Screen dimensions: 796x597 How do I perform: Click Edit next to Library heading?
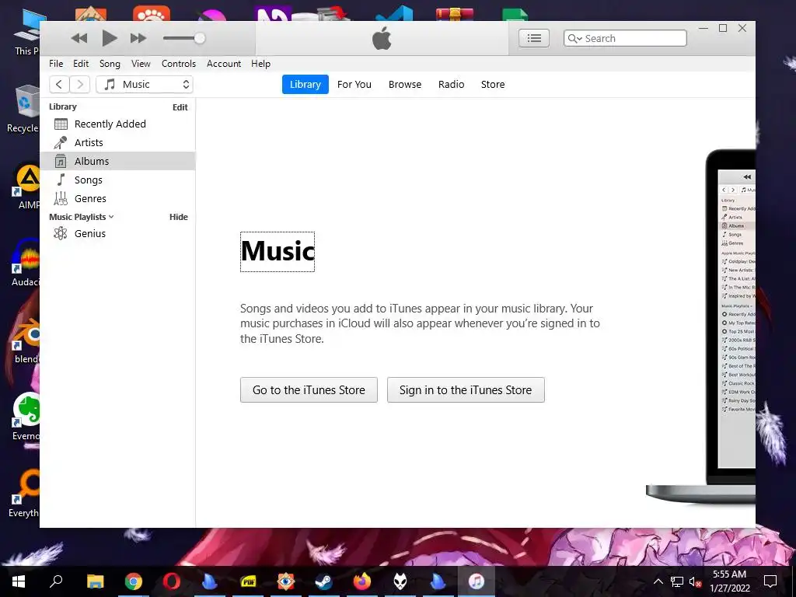click(x=180, y=107)
